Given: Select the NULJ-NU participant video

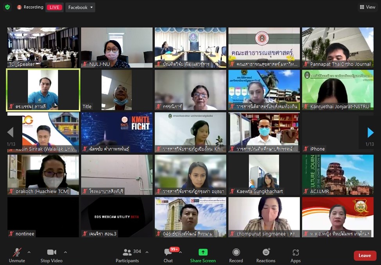Looking at the screenshot, I should 116,47.
